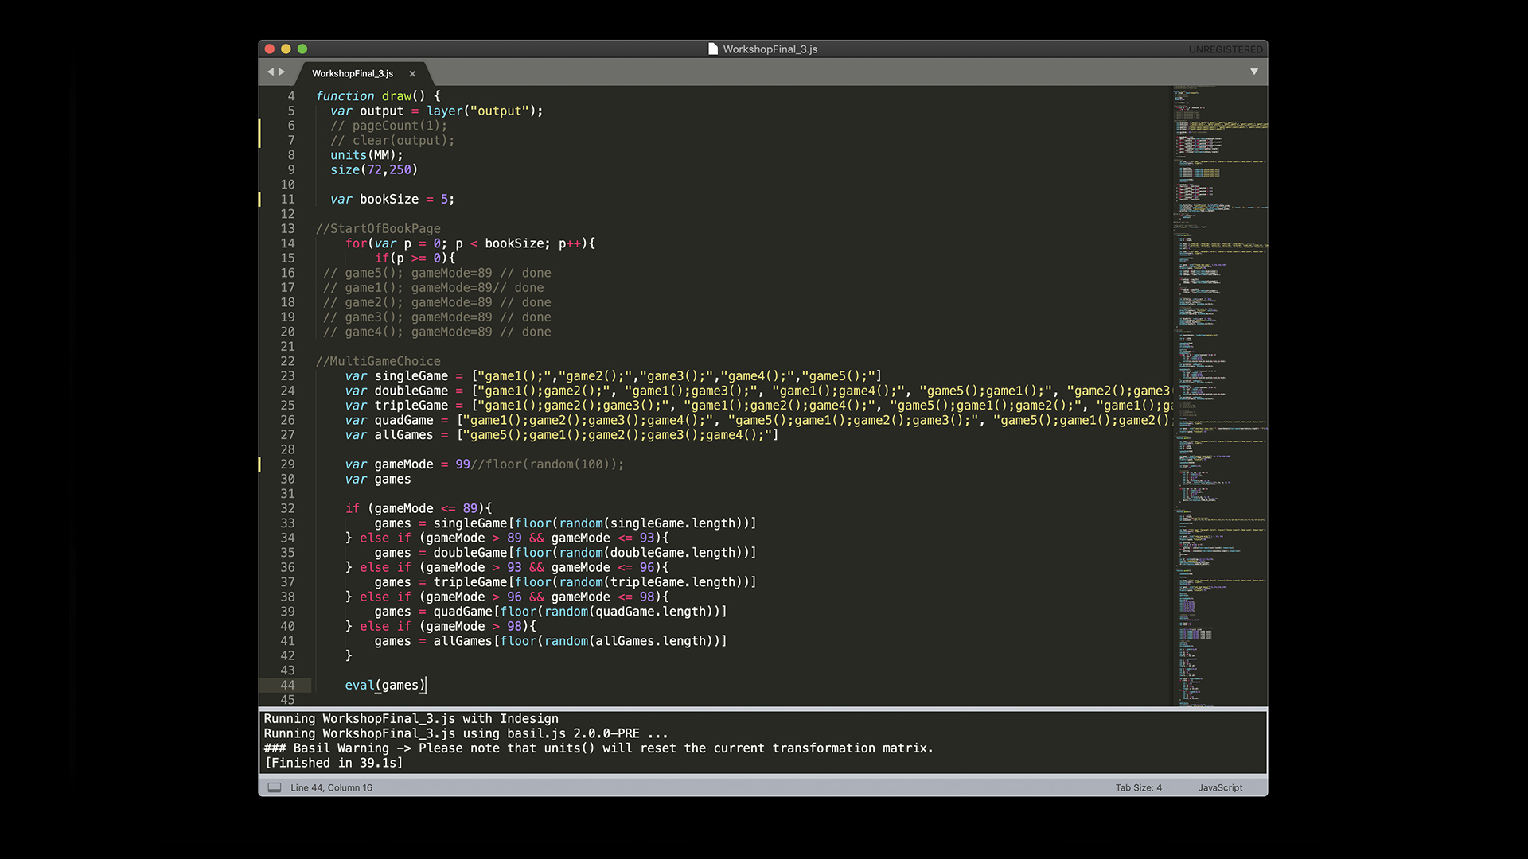
Task: Place cursor on eval(games) line
Action: click(385, 685)
